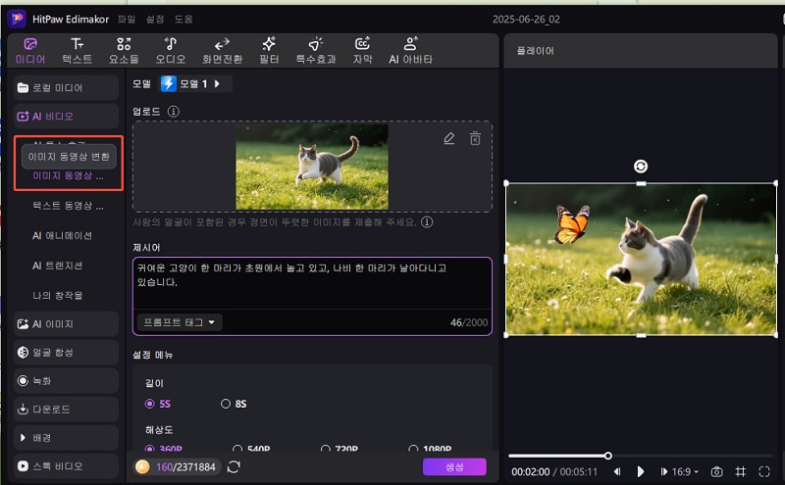Click the 2025-06-26_02 project title

[526, 19]
